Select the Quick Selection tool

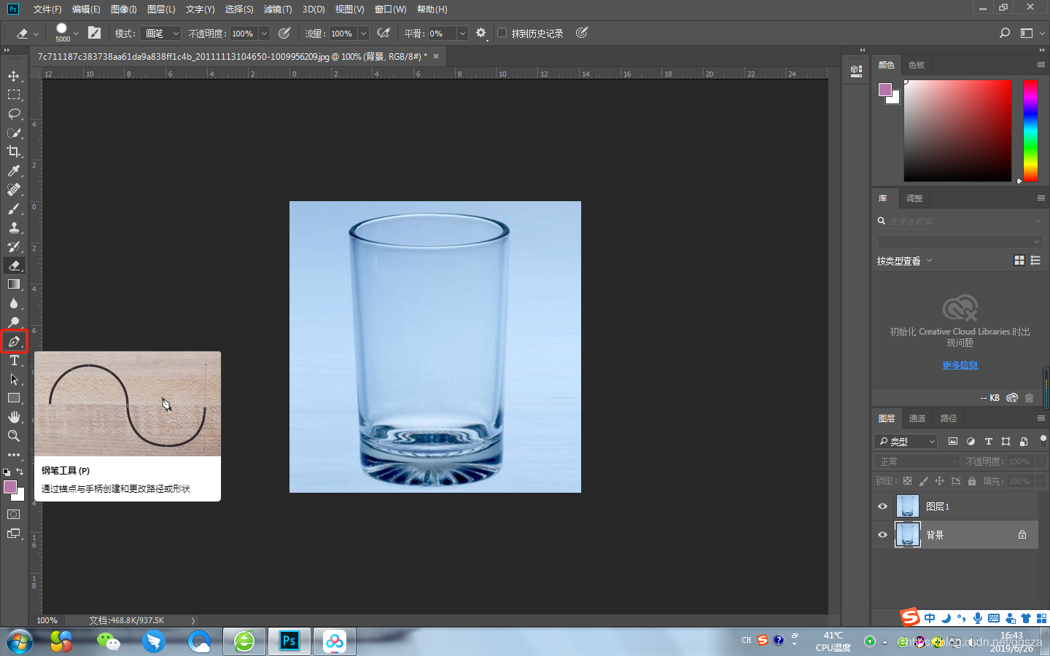(x=14, y=133)
